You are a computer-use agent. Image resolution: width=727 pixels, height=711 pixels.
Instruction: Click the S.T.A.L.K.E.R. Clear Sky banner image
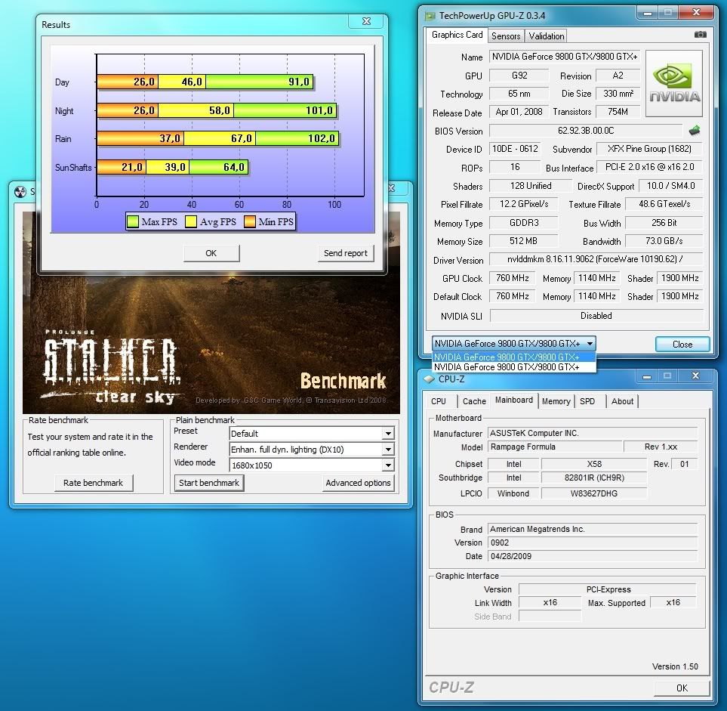[x=211, y=344]
